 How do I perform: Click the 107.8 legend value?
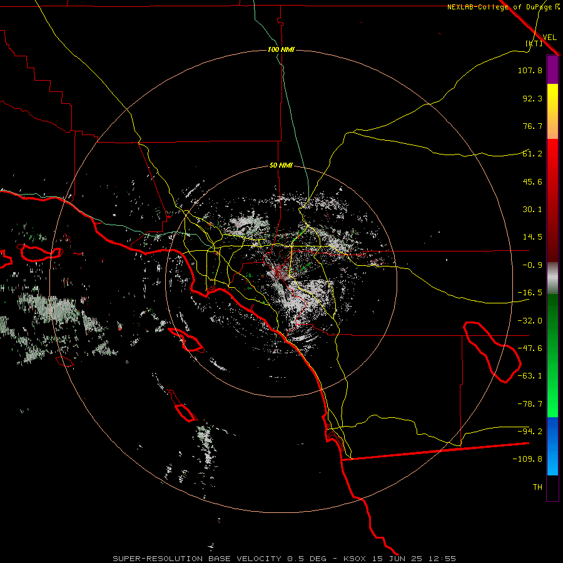pyautogui.click(x=530, y=70)
